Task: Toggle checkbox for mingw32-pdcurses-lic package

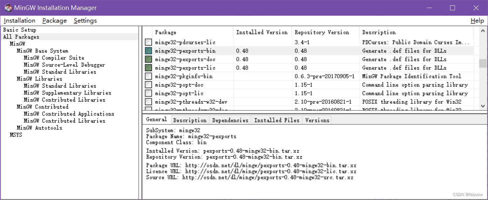Action: 148,42
